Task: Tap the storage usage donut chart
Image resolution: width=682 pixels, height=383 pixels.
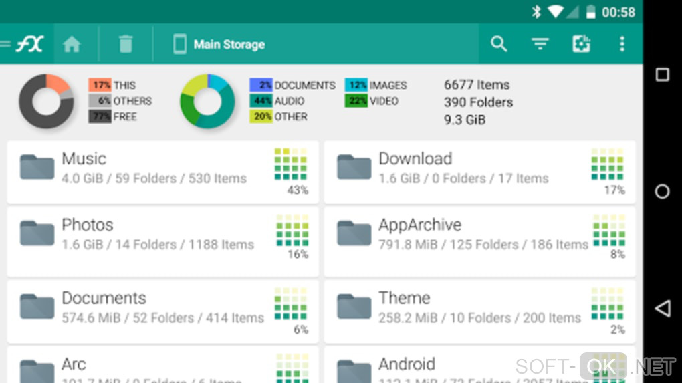Action: coord(46,101)
